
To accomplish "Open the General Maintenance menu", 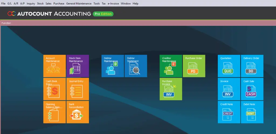I will click(79, 3).
